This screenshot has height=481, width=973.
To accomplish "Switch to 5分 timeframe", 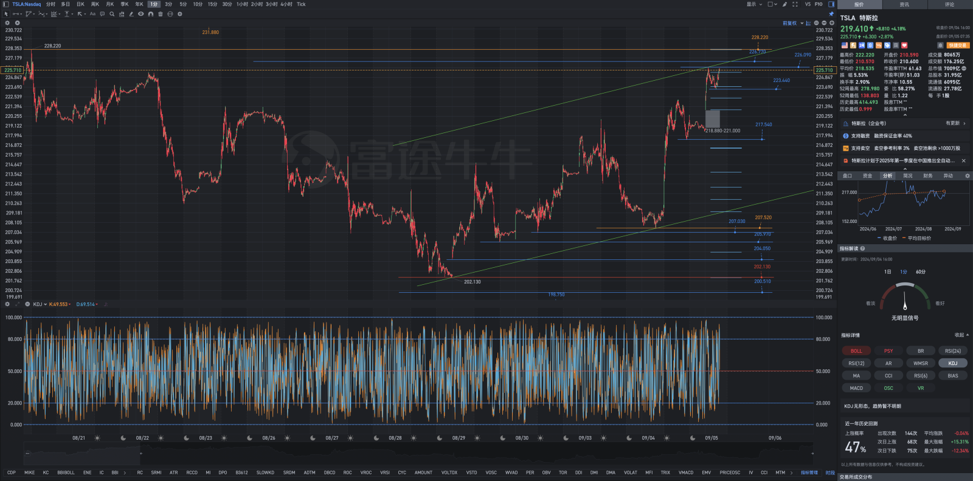I will tap(183, 4).
